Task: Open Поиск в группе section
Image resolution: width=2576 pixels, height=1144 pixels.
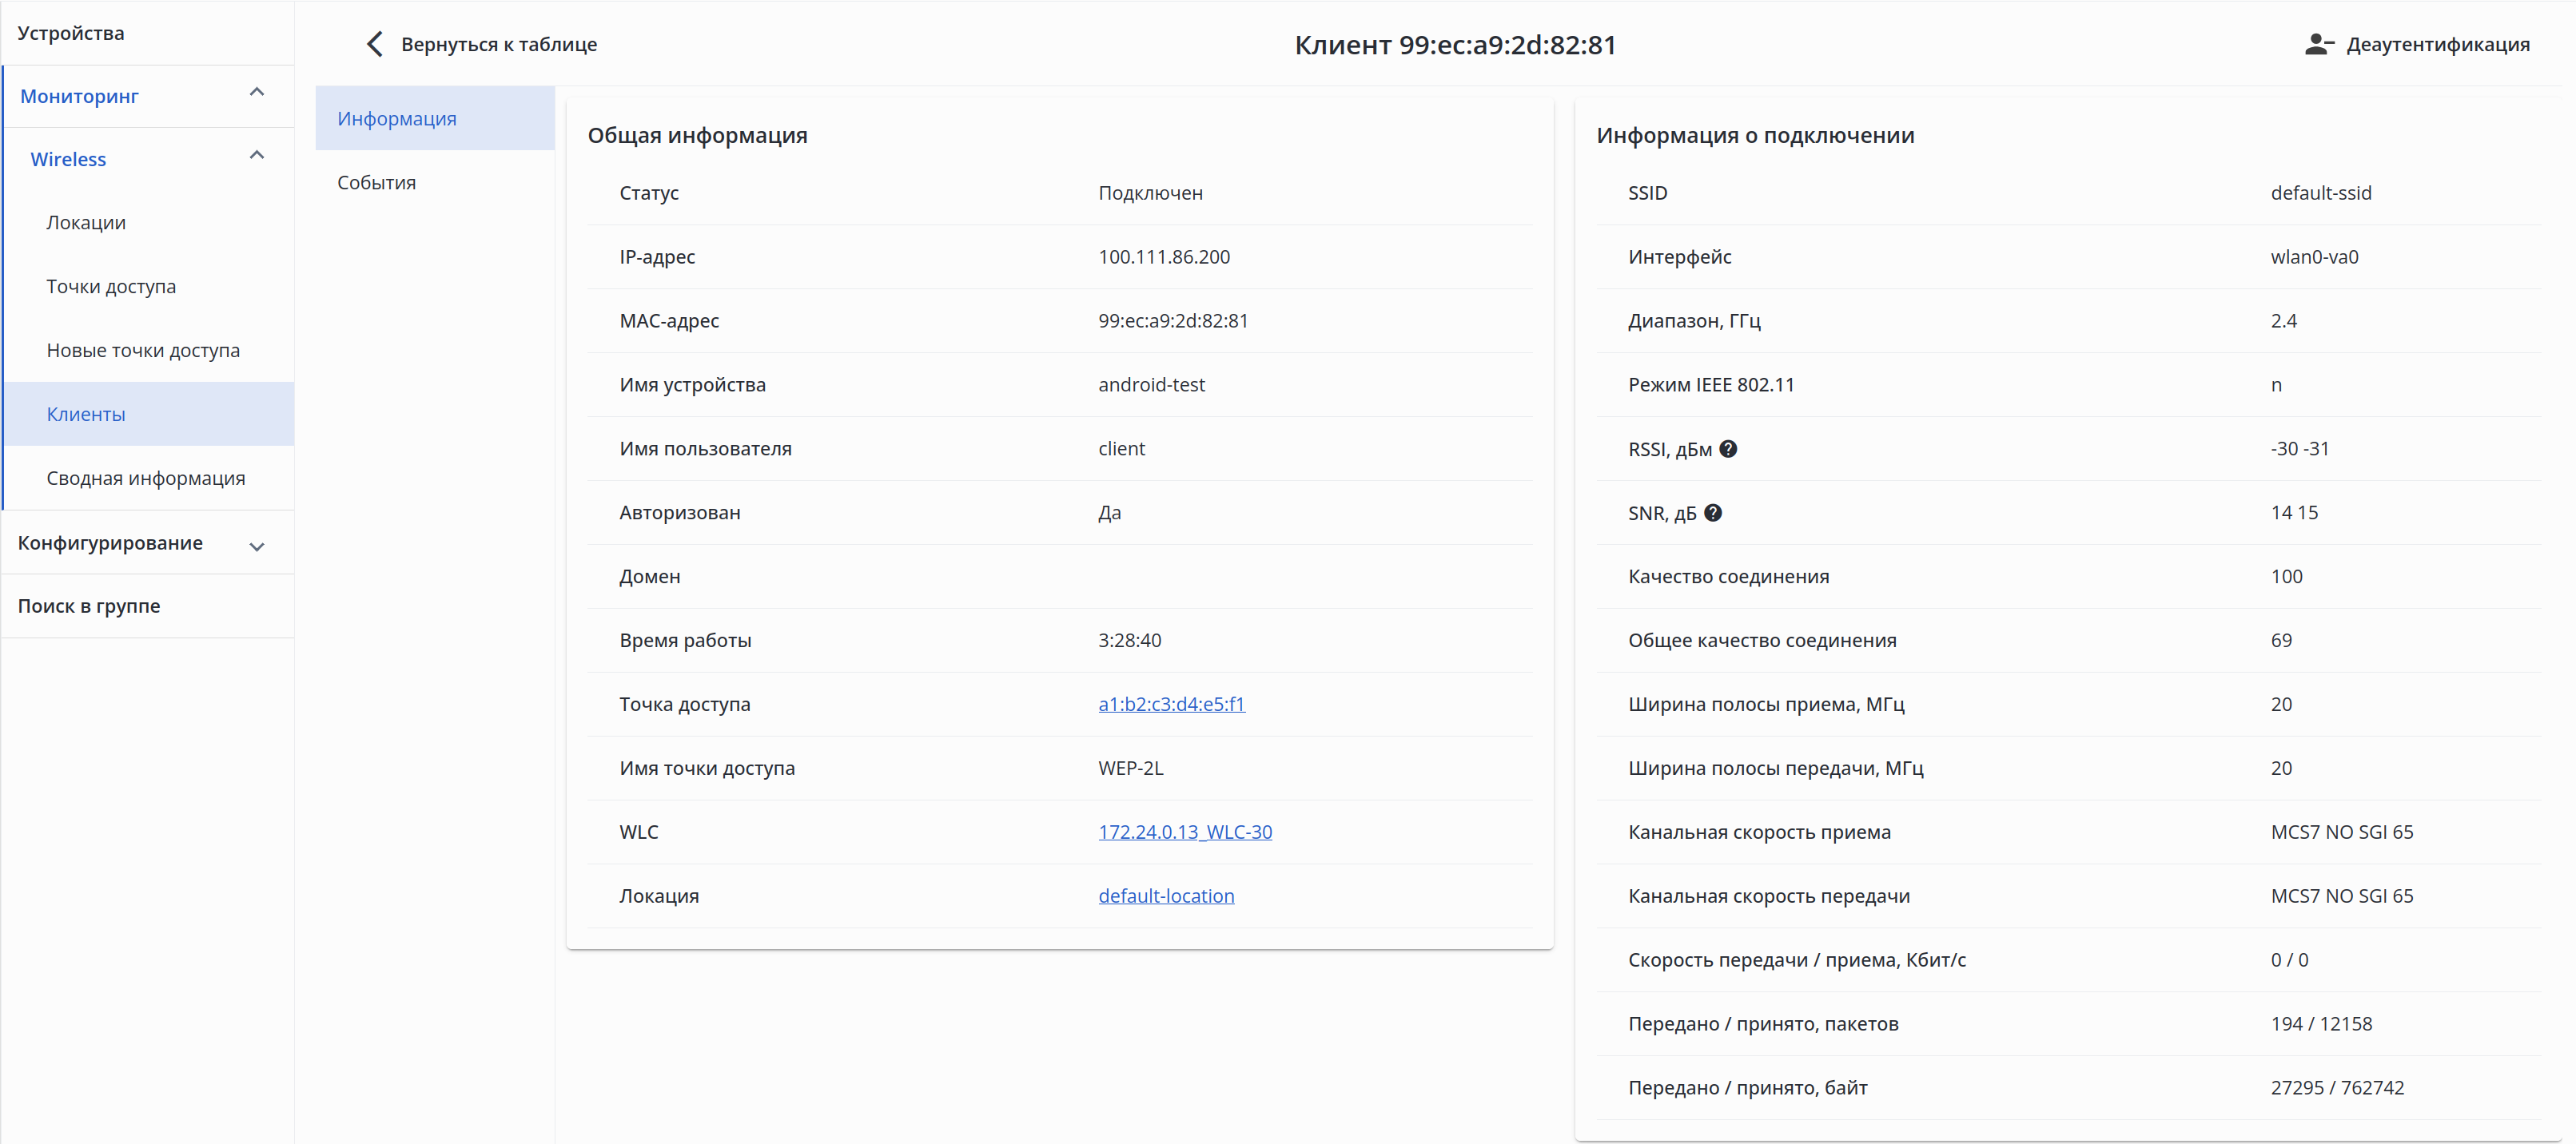Action: point(89,606)
